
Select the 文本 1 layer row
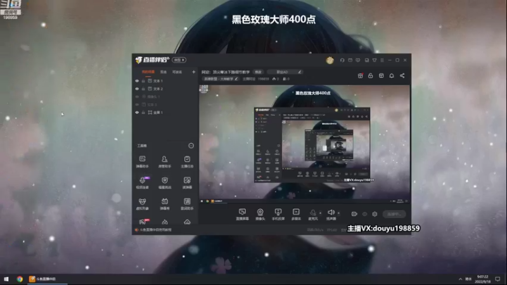[x=165, y=81]
